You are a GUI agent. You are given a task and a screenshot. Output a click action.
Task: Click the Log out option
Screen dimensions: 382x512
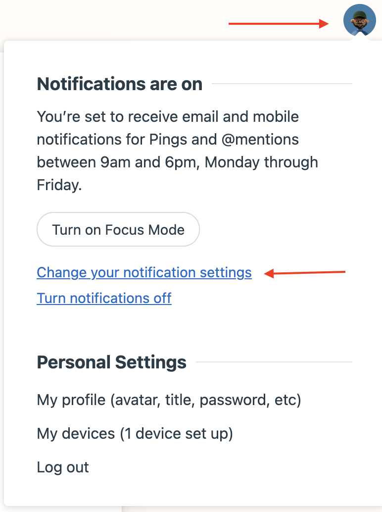tap(63, 467)
